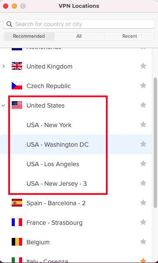This screenshot has width=158, height=263.
Task: Toggle favorite star for USA - New York
Action: 143,125
